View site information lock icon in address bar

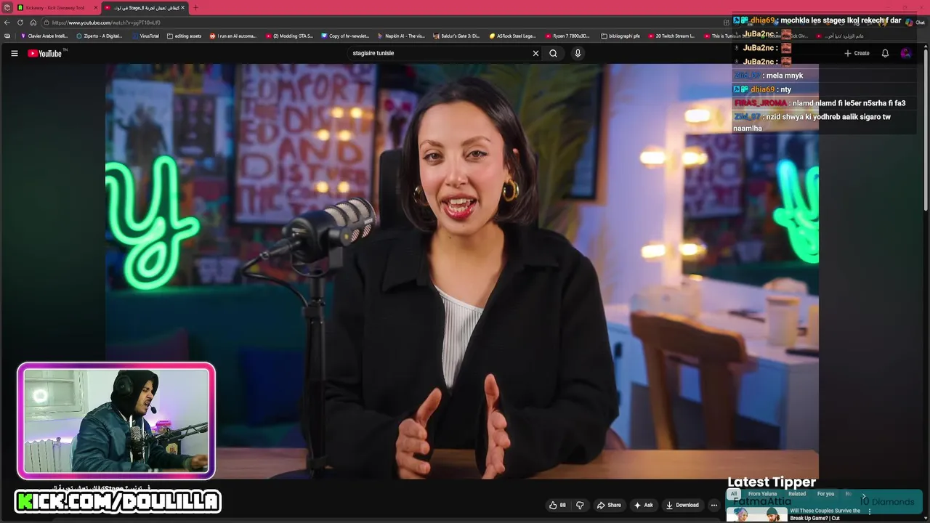click(x=46, y=23)
